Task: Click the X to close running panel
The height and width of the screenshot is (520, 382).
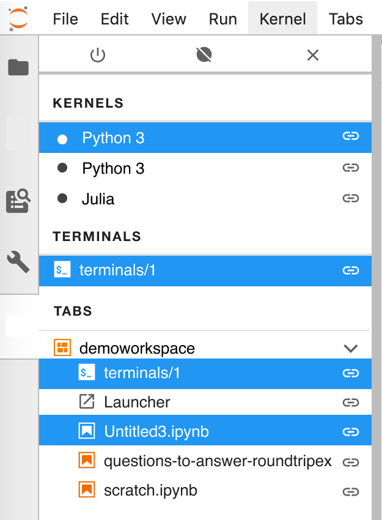Action: click(312, 54)
